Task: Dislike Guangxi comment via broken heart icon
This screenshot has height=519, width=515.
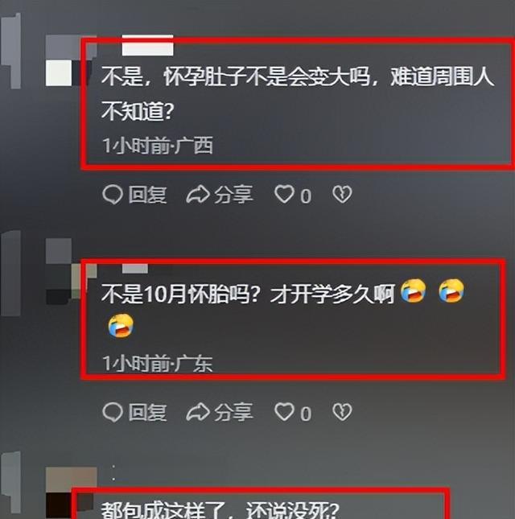Action: click(x=342, y=194)
